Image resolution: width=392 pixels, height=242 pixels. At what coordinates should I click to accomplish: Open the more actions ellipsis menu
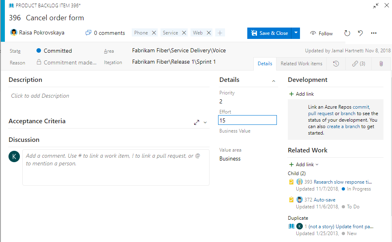(x=374, y=33)
